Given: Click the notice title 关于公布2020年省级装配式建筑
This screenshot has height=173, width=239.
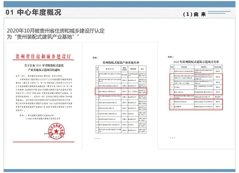Looking at the screenshot, I should (44, 65).
